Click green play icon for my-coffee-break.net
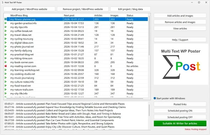 [5, 31]
